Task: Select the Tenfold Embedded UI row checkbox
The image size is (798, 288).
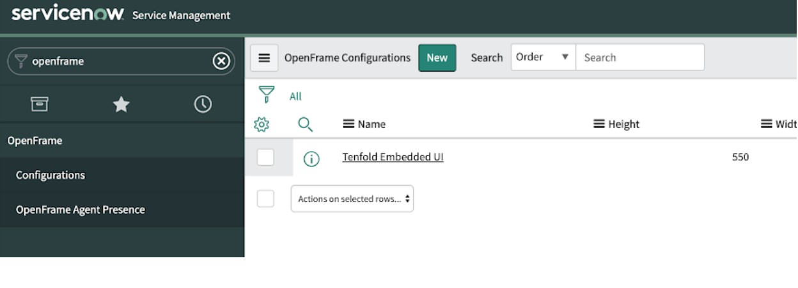Action: (265, 157)
